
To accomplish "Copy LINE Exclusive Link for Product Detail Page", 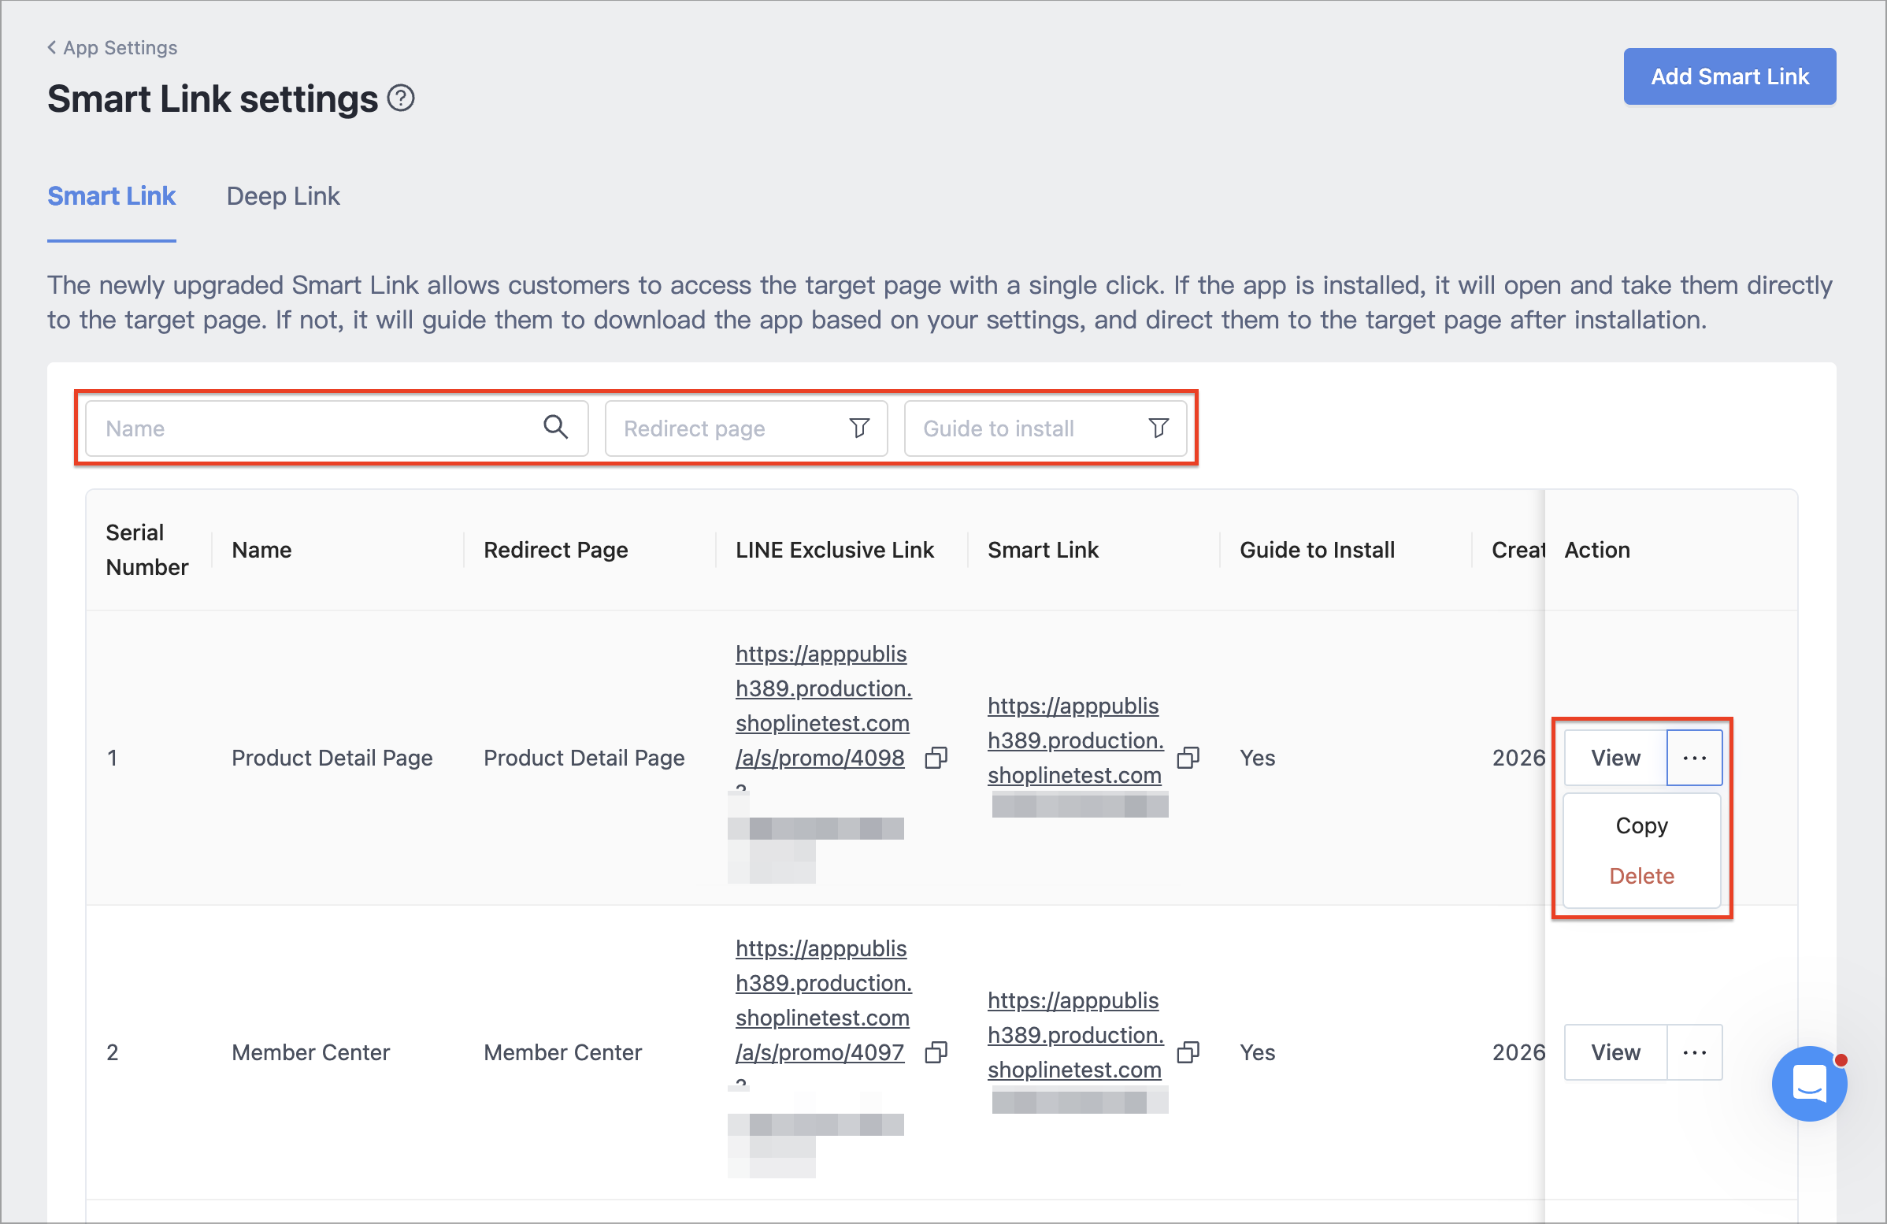I will coord(936,758).
